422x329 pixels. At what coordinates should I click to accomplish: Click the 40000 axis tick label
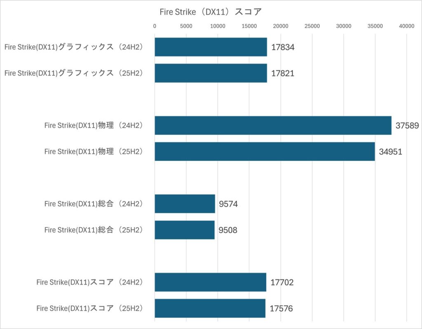(407, 26)
